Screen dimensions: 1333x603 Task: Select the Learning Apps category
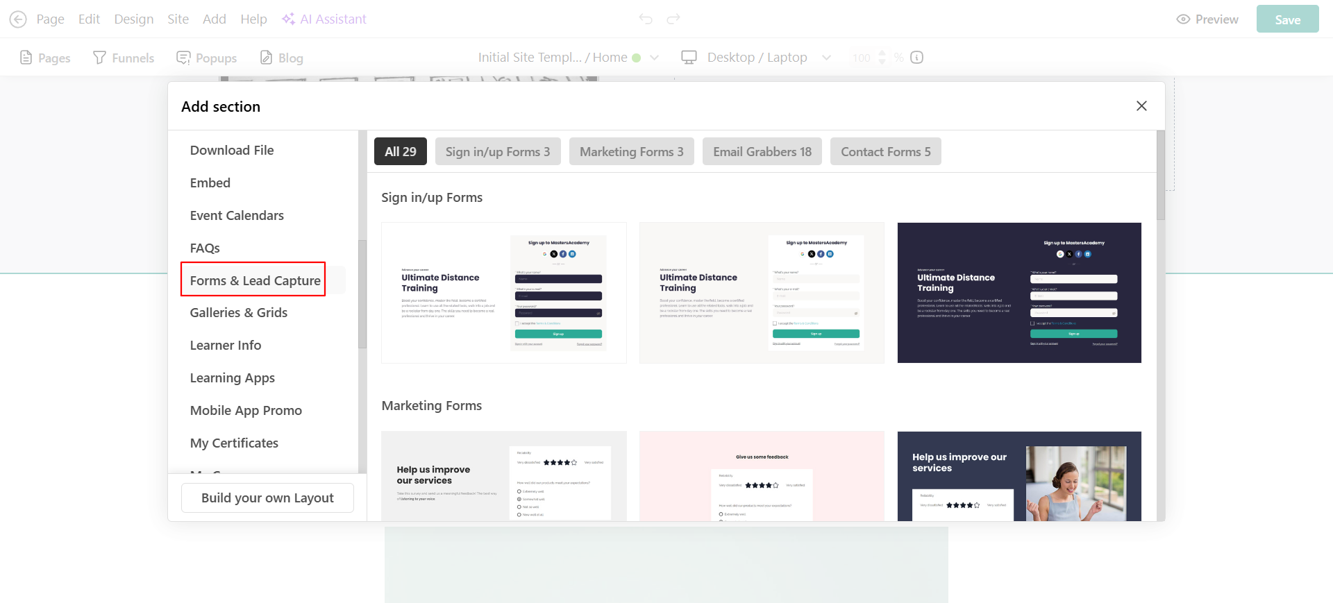pyautogui.click(x=233, y=377)
